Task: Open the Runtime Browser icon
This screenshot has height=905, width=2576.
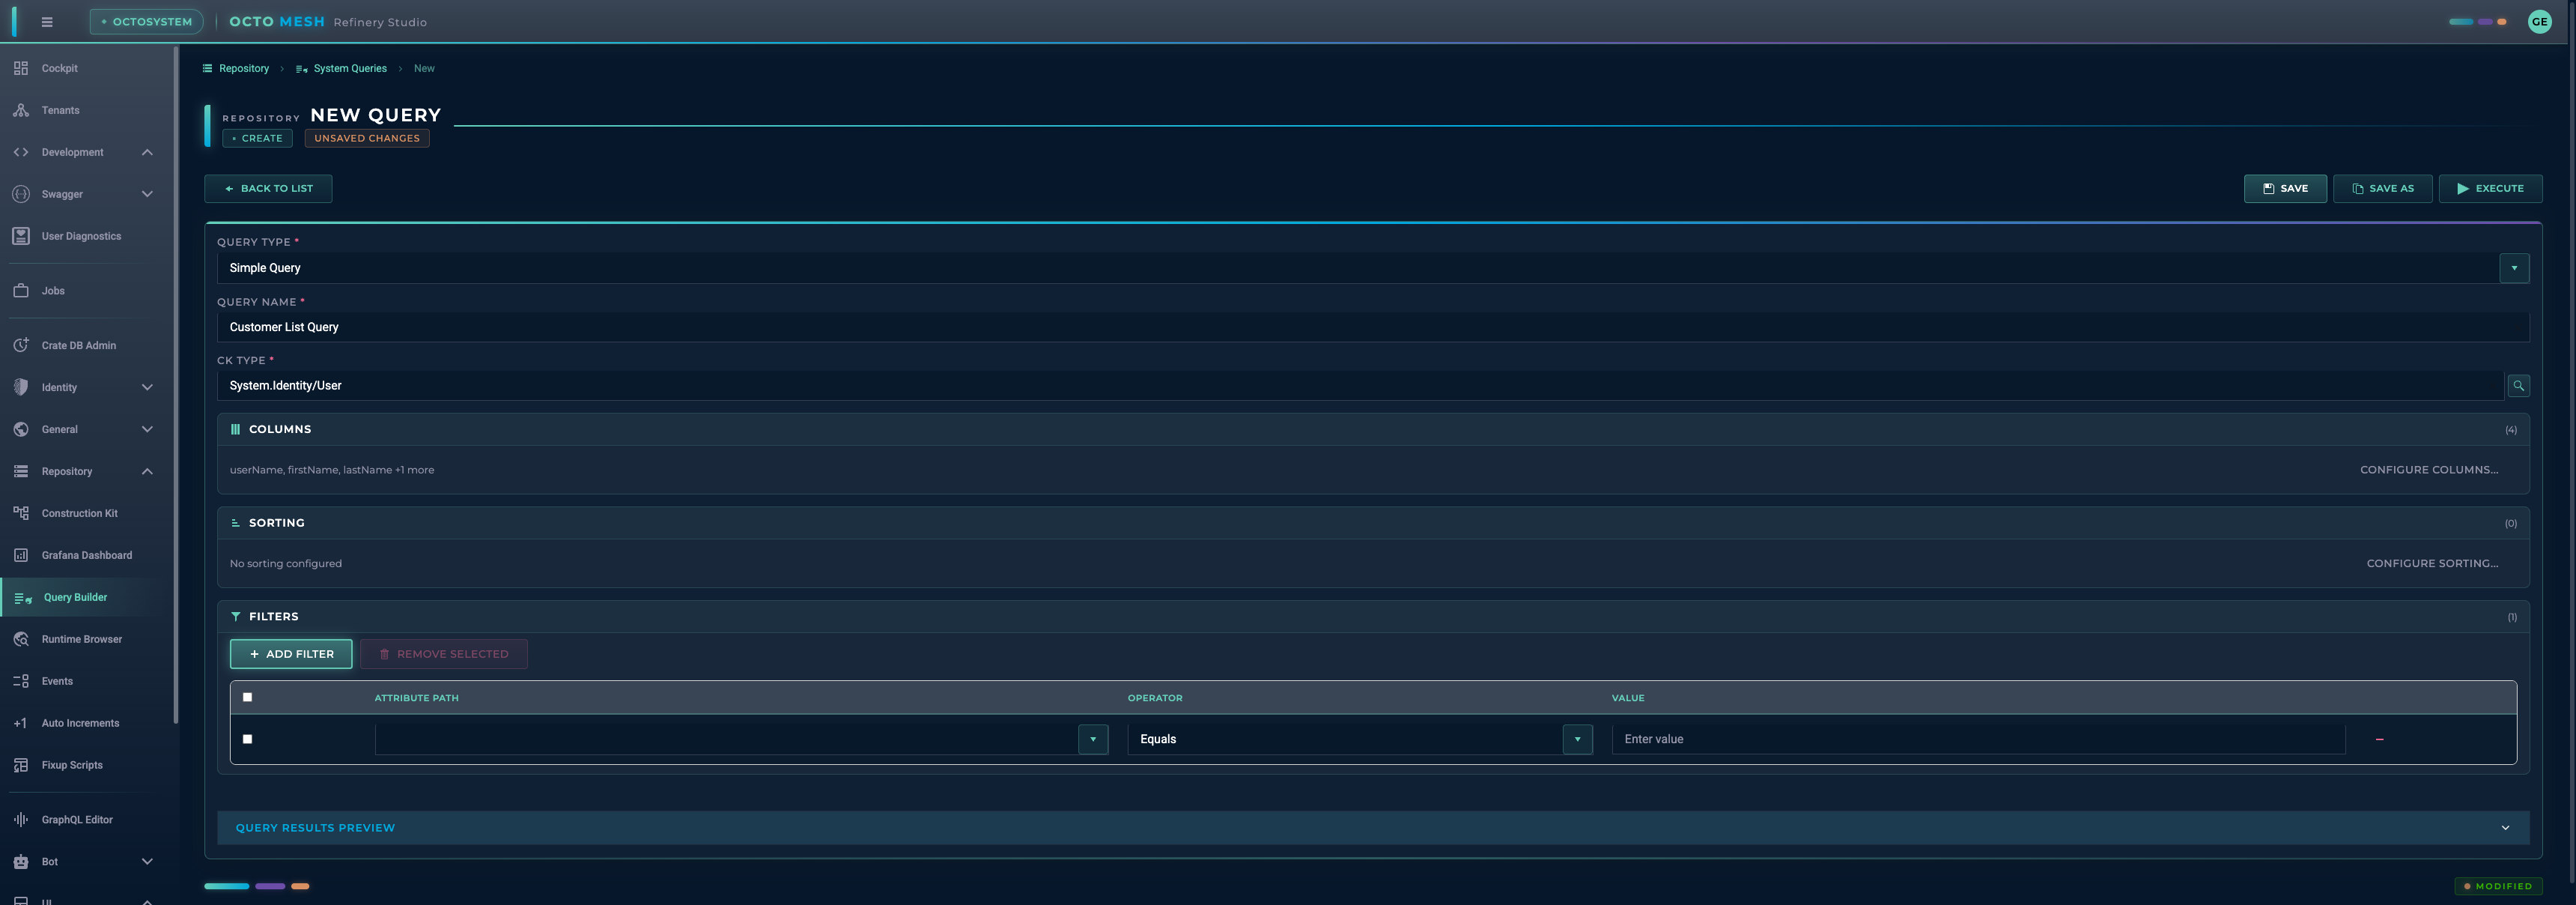Action: [21, 639]
